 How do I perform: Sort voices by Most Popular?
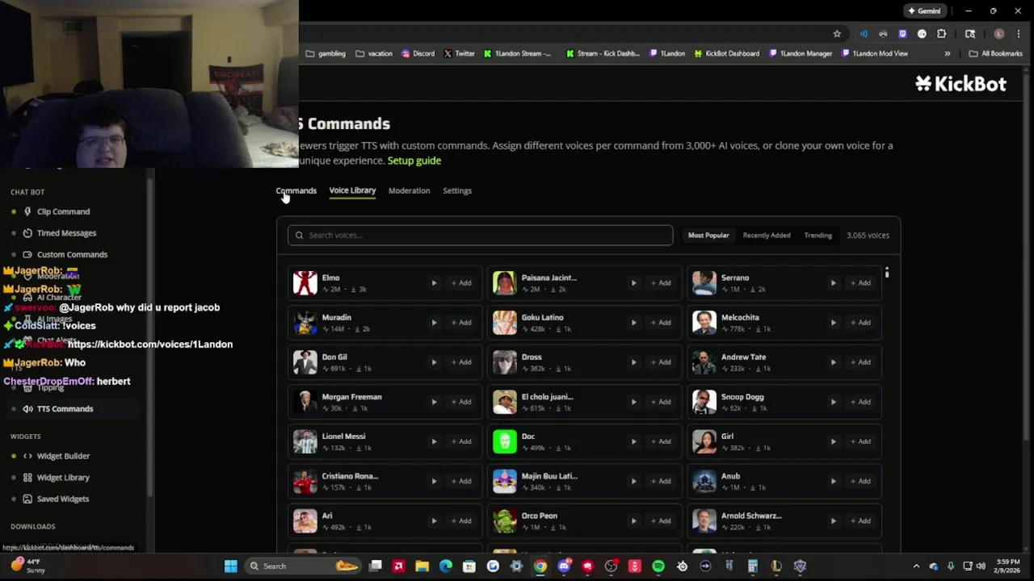point(708,235)
